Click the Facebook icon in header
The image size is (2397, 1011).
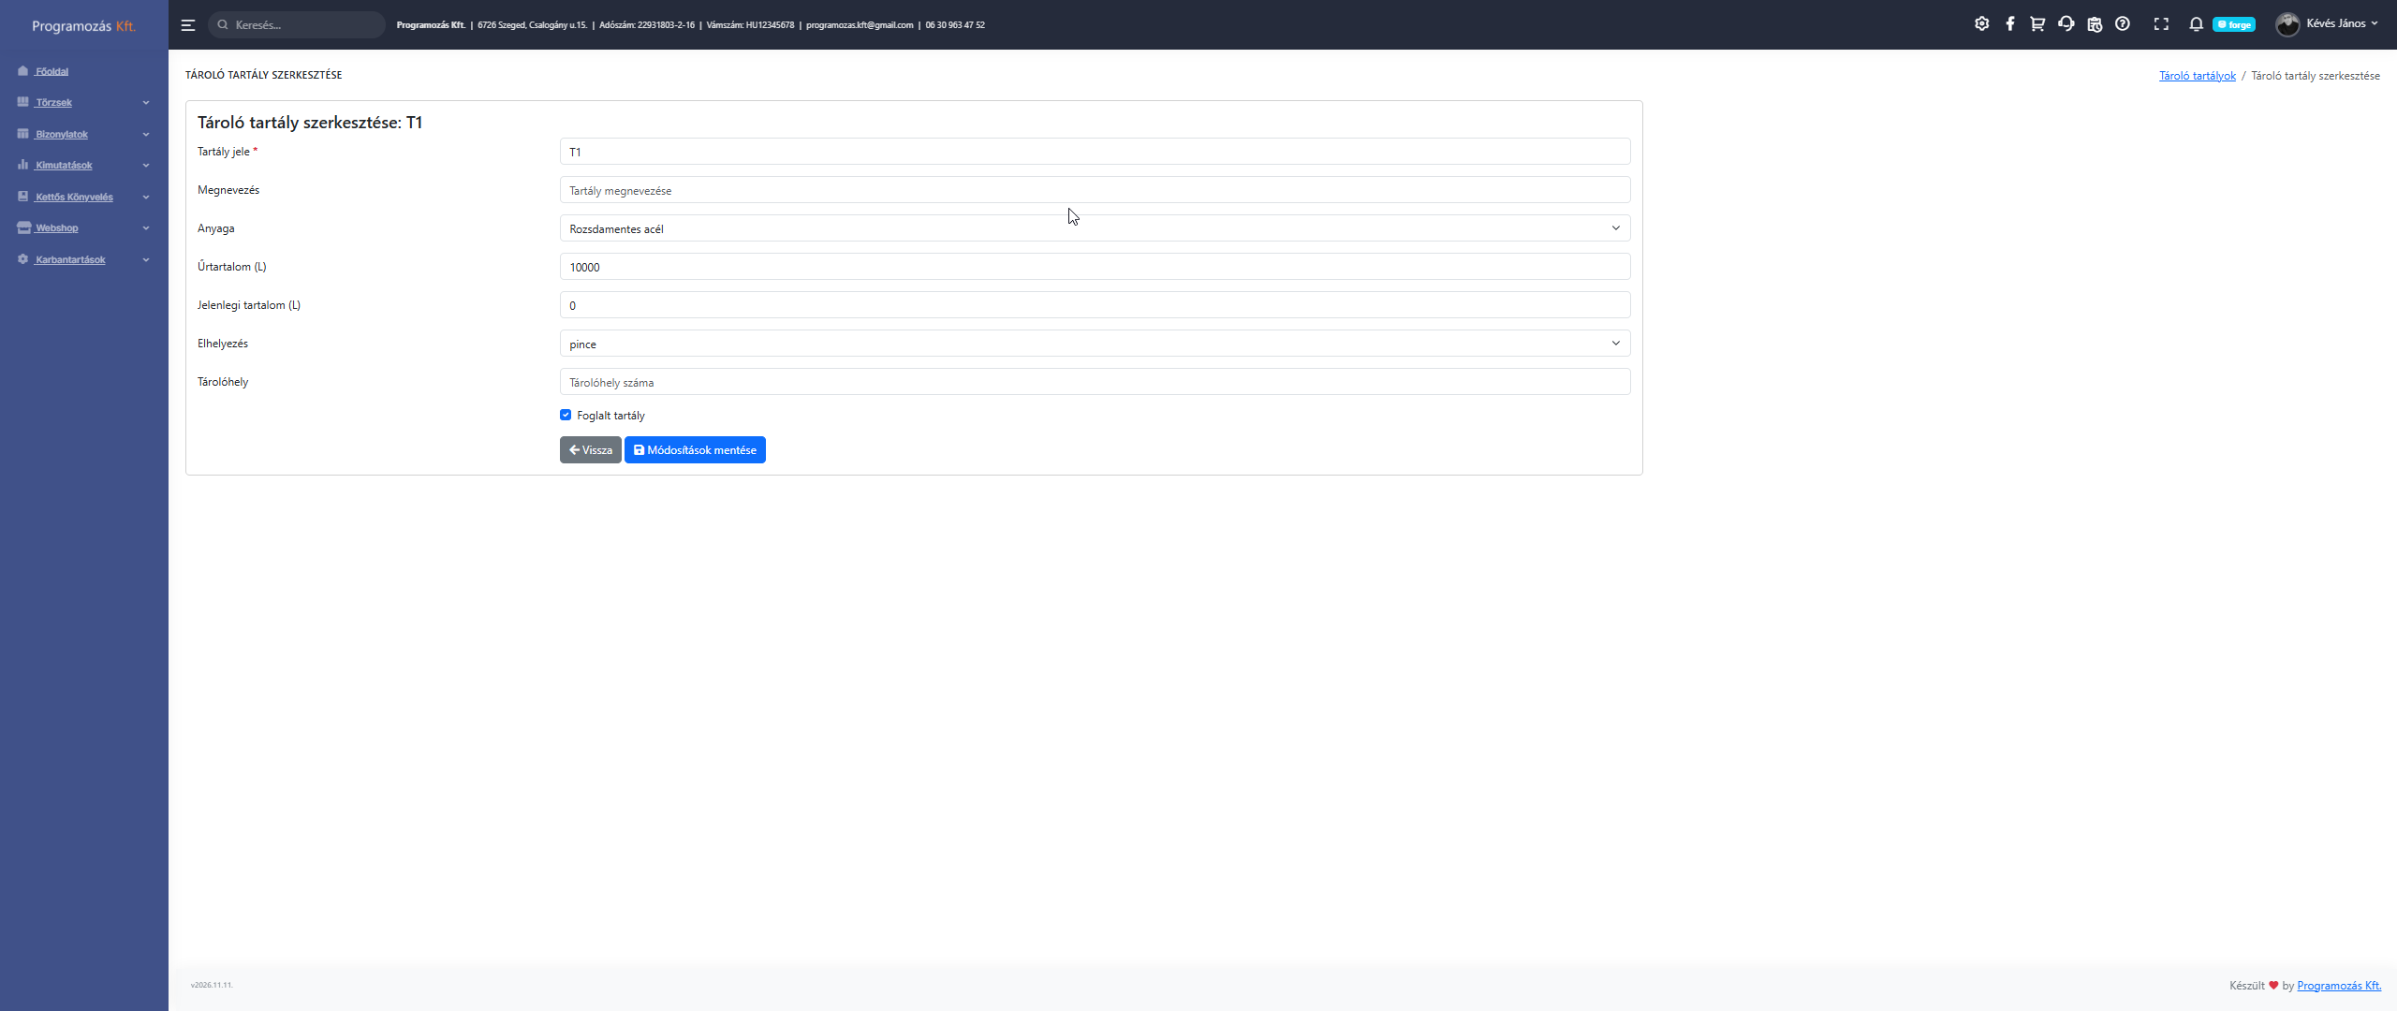coord(2009,24)
